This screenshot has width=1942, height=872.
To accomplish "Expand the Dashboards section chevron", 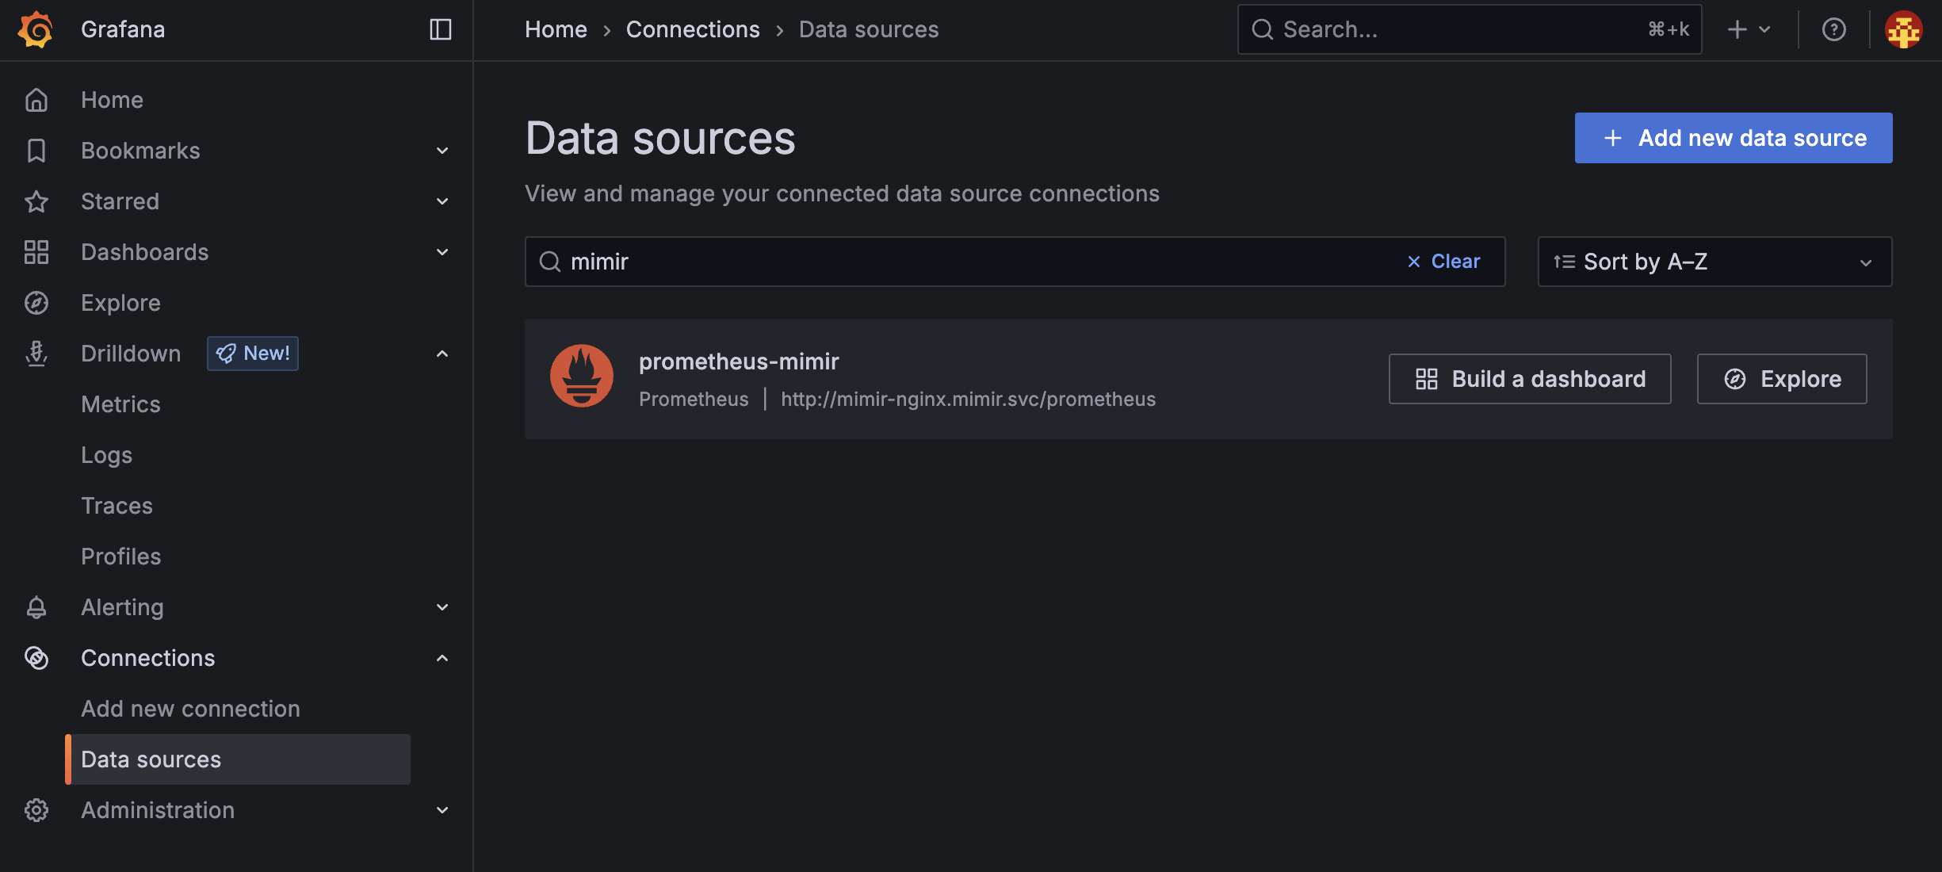I will point(442,252).
